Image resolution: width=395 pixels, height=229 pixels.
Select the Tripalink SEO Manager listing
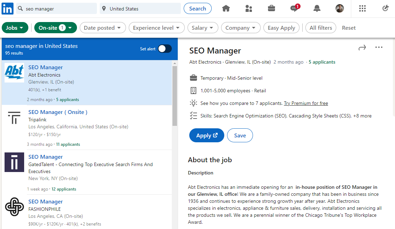[x=58, y=112]
